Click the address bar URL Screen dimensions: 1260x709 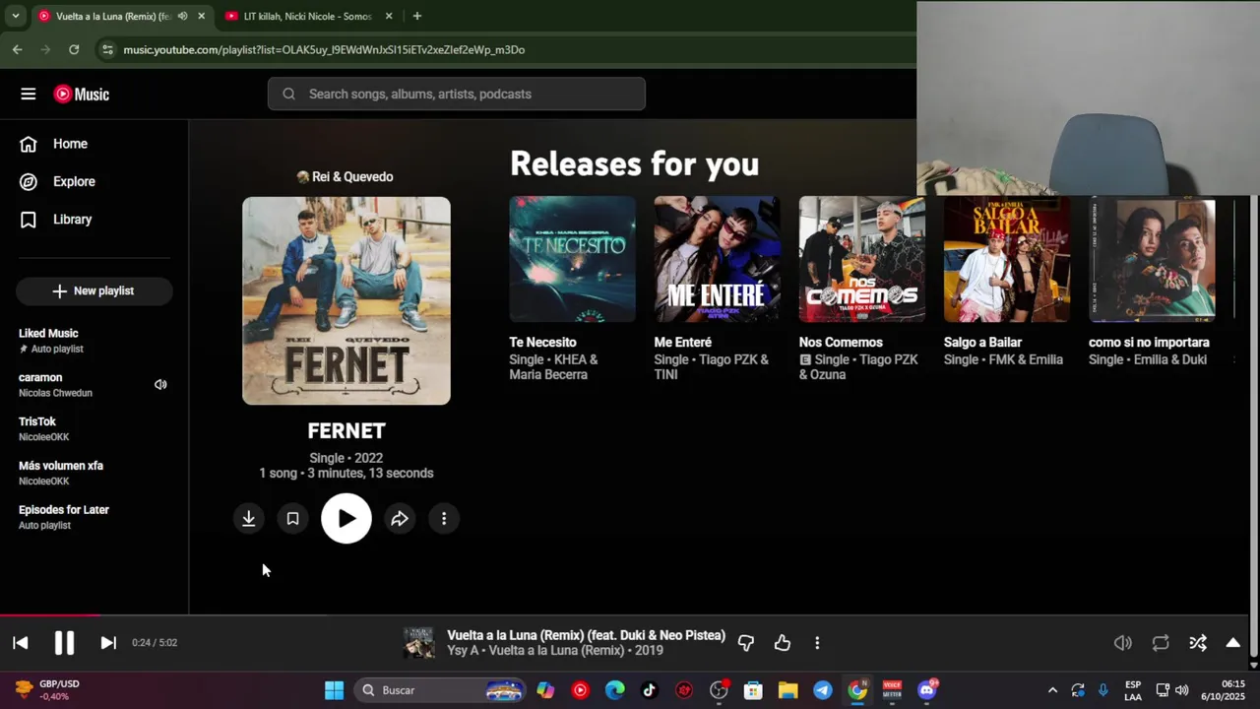324,49
